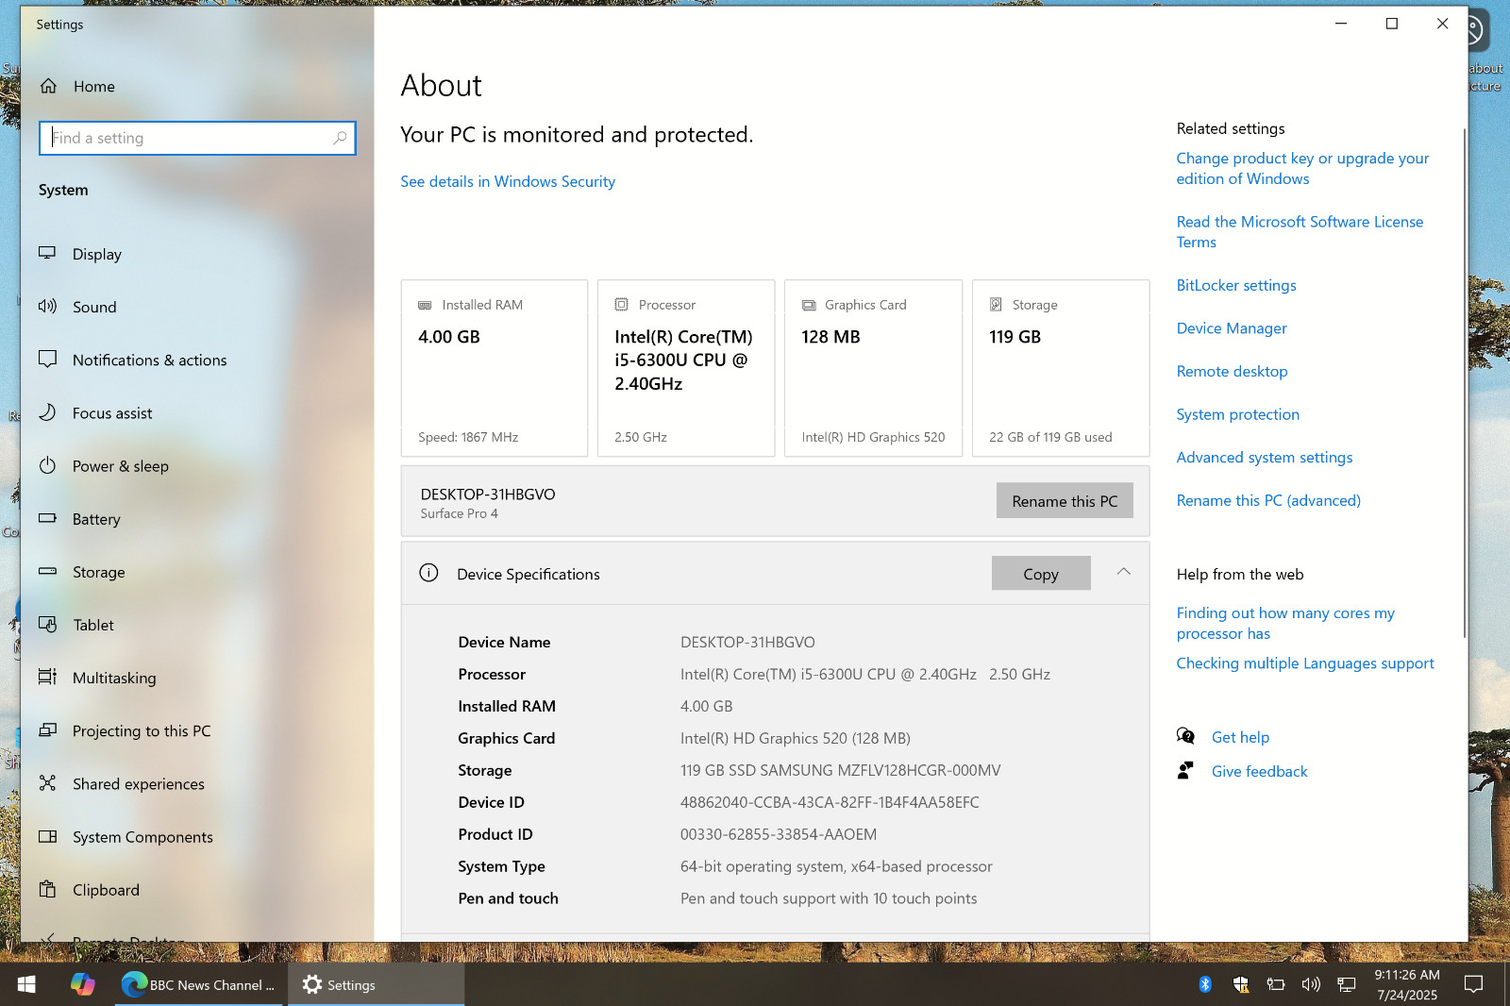Click the Graphics Card 128 MB card
1510x1006 pixels.
(x=873, y=368)
